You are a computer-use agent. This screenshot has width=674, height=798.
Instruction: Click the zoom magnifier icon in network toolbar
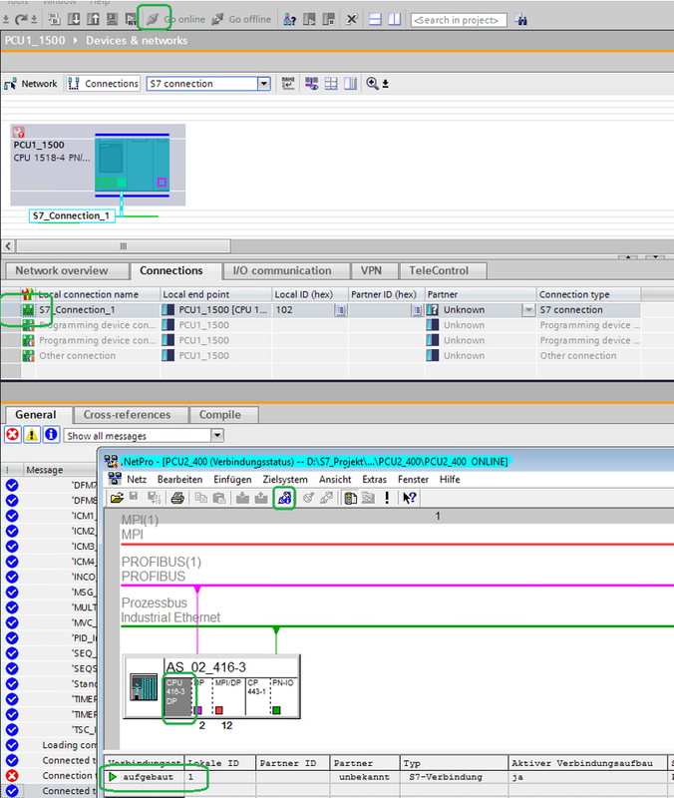coord(372,84)
